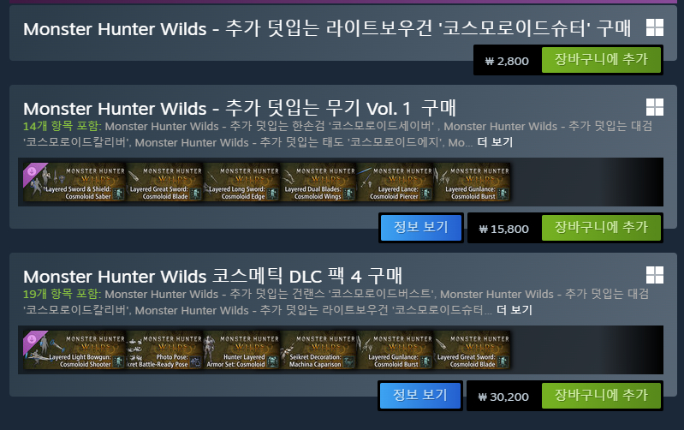Viewport: 684px width, 430px height.
Task: Open Layered Gunlance Cosmoloid Burst in Vol. 1
Action: coord(472,182)
